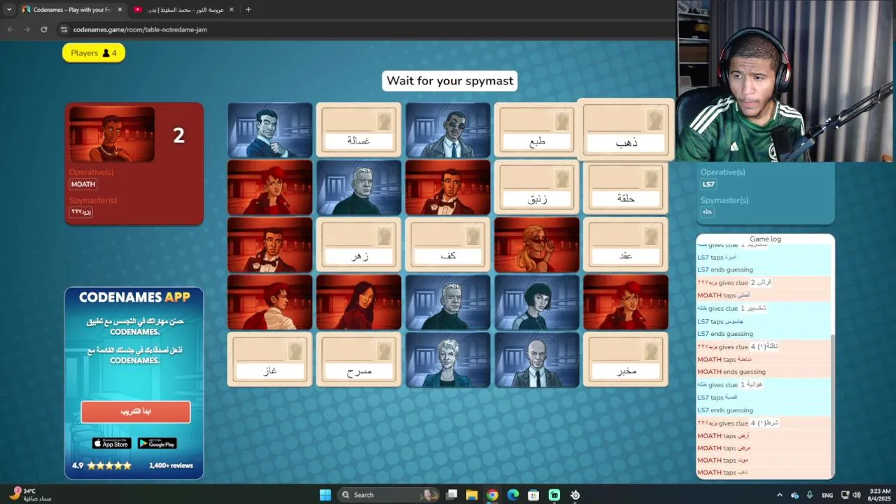
Task: Switch the ENG input language
Action: 827,495
